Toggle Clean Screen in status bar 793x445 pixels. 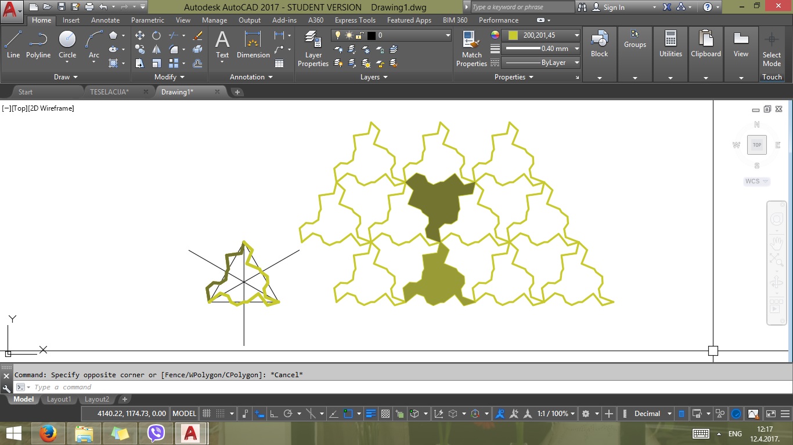771,414
